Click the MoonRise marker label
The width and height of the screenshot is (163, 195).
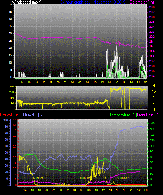(x=63, y=185)
